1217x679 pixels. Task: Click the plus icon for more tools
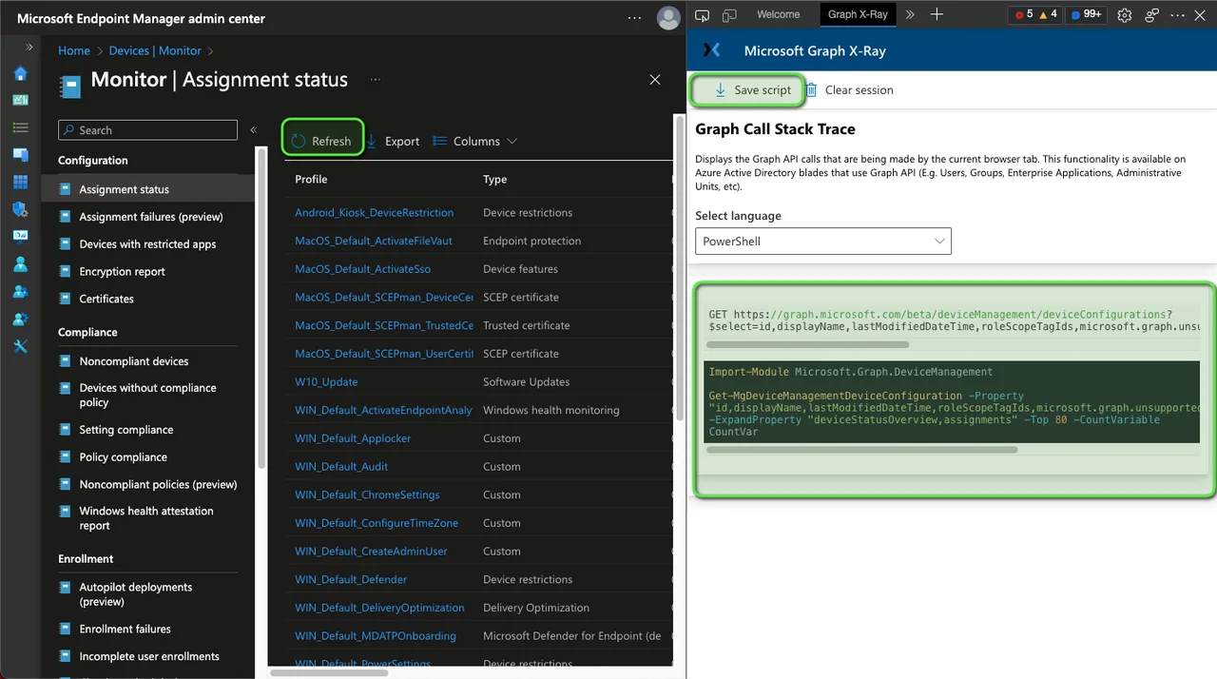(x=937, y=14)
